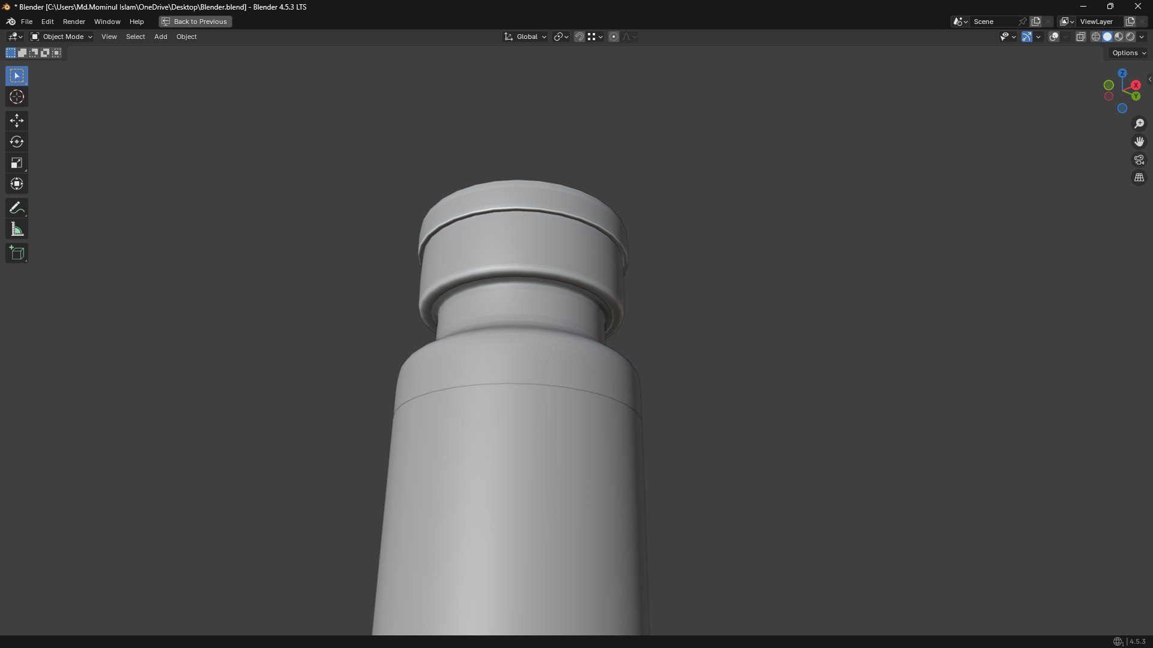1153x648 pixels.
Task: Open snapping options dropdown
Action: pyautogui.click(x=595, y=37)
